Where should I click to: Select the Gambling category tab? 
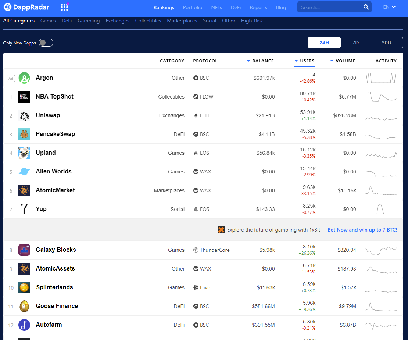[x=89, y=21]
